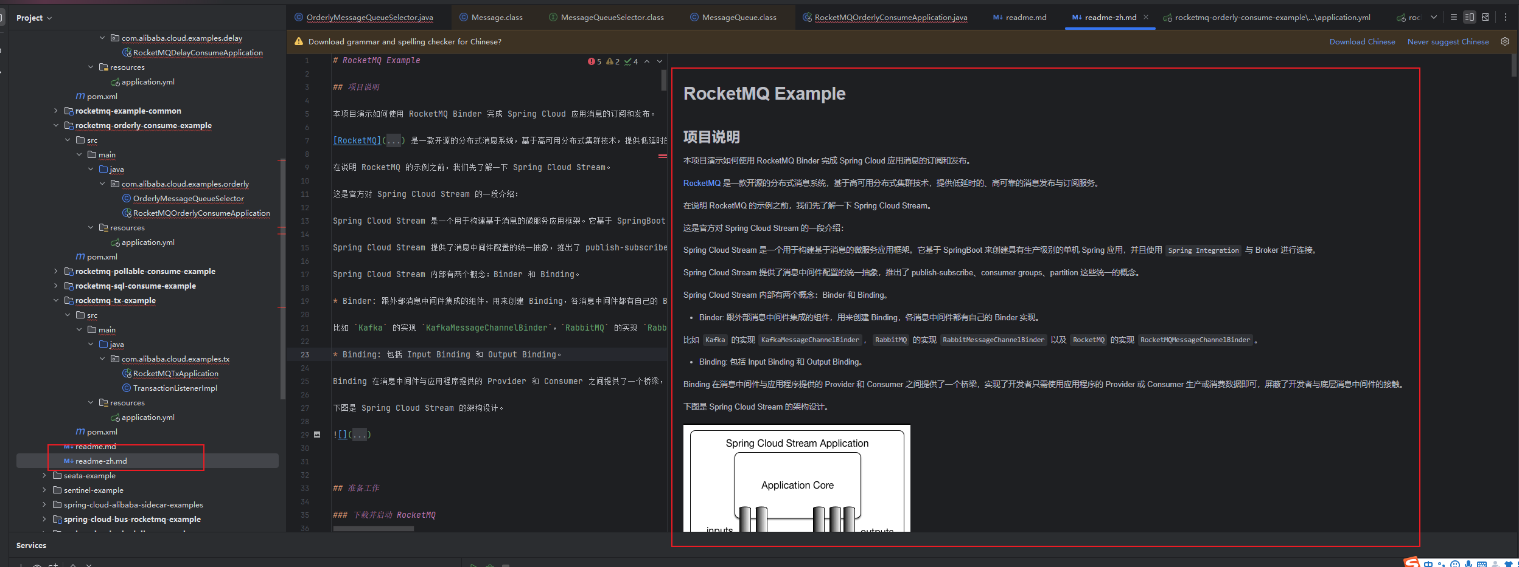Open application.yml under orderly example resources
The width and height of the screenshot is (1519, 567).
point(147,242)
